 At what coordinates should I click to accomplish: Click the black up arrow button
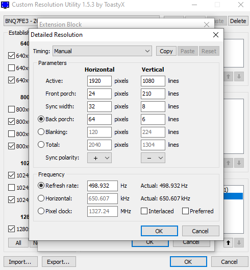coord(228,243)
